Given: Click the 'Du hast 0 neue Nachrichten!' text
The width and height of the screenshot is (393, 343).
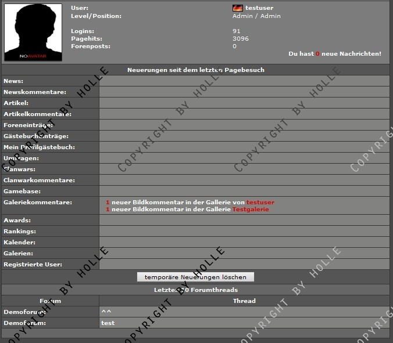Looking at the screenshot, I should [x=335, y=54].
